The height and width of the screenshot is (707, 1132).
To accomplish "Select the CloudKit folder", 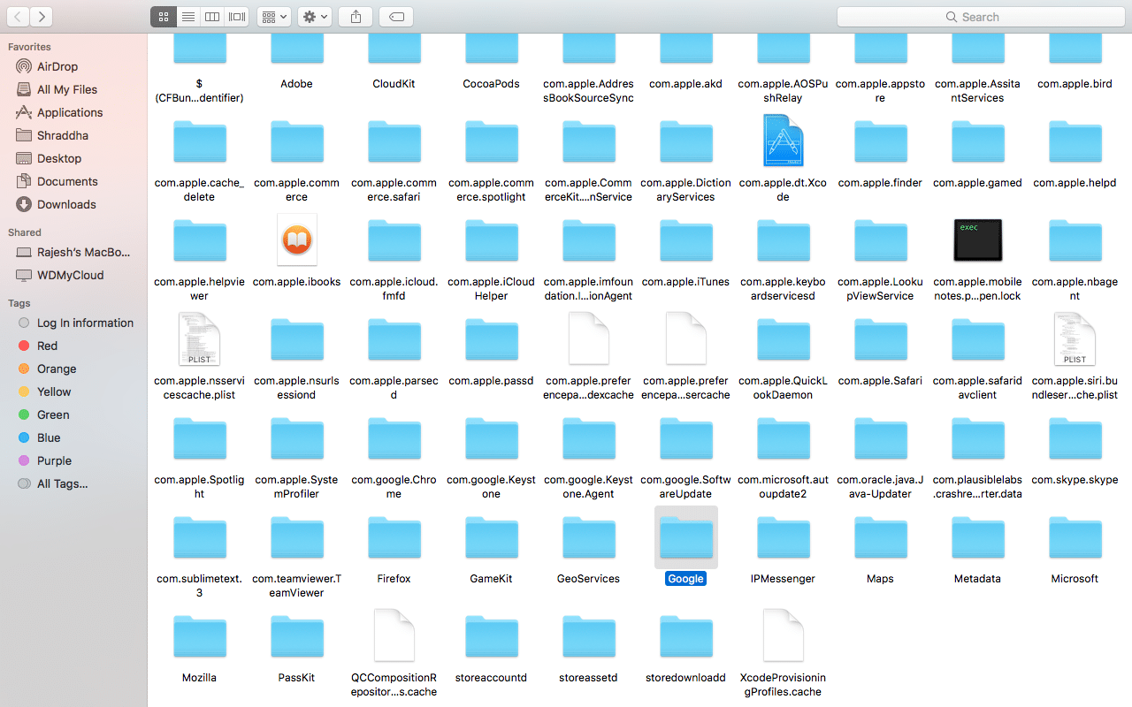I will (x=394, y=47).
